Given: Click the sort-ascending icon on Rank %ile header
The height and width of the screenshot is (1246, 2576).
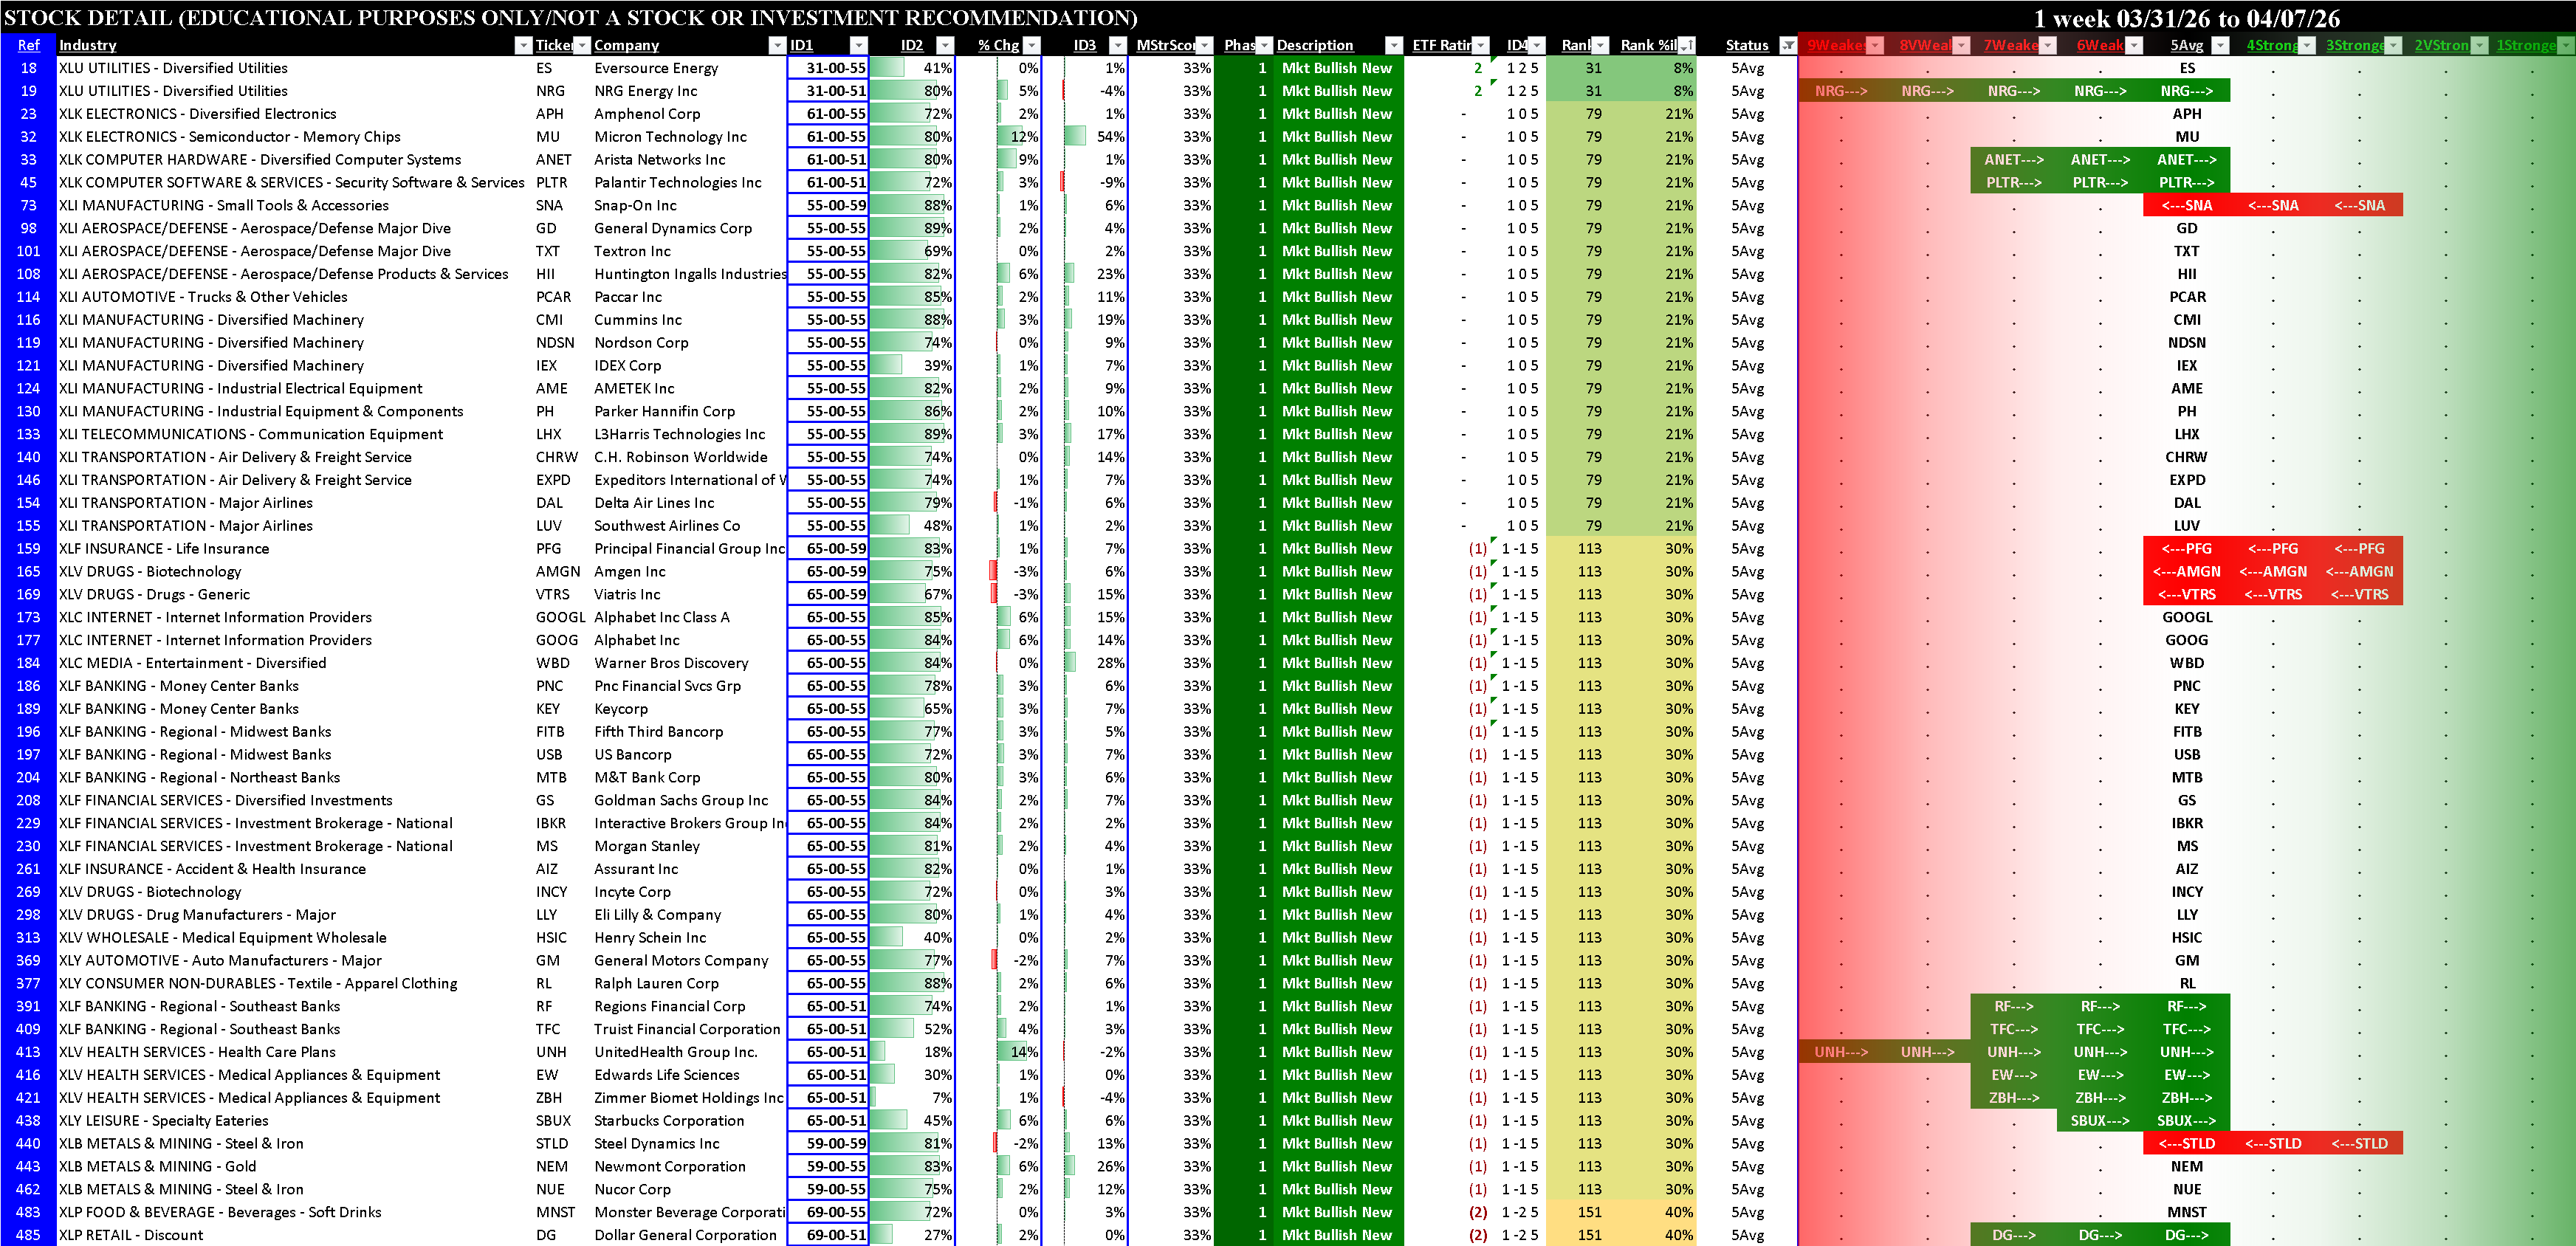Looking at the screenshot, I should (x=1687, y=45).
